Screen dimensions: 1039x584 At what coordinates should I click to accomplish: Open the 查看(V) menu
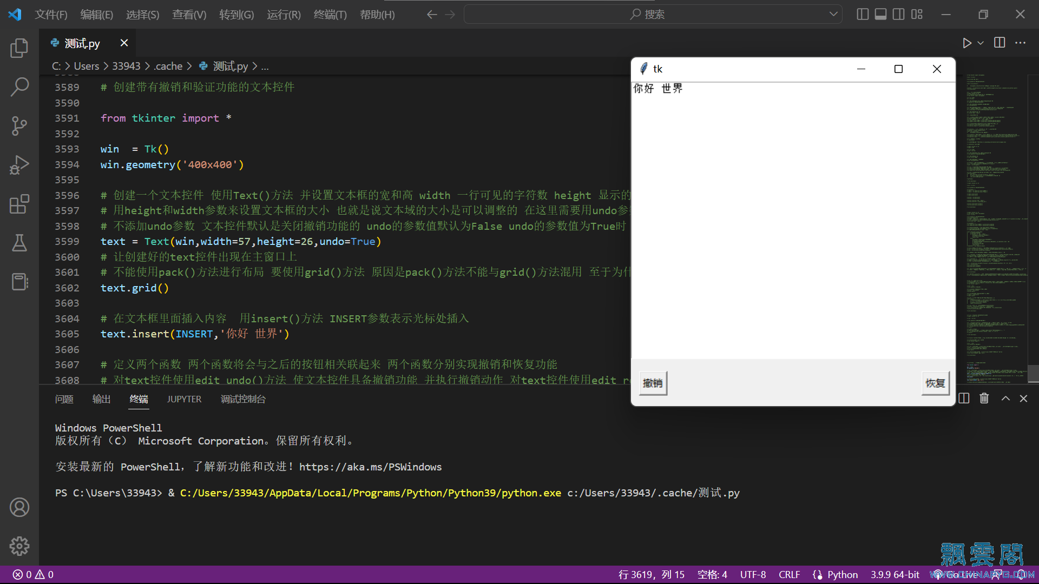[x=189, y=15]
